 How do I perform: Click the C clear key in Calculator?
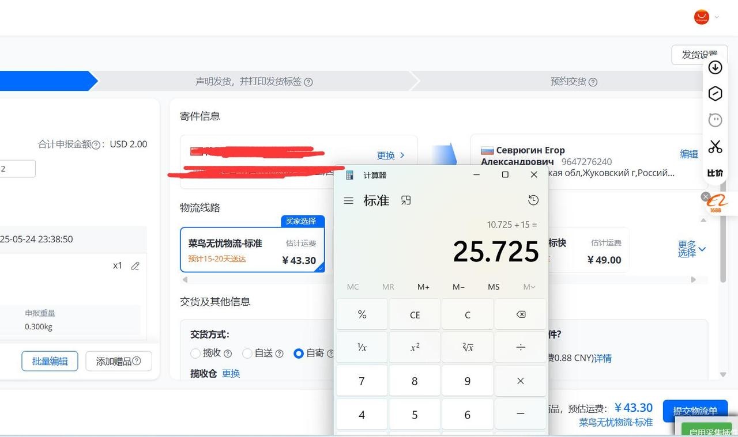[x=468, y=314]
